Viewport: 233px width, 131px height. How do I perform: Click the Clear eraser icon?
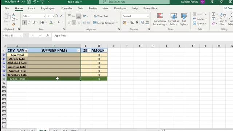click(x=213, y=23)
